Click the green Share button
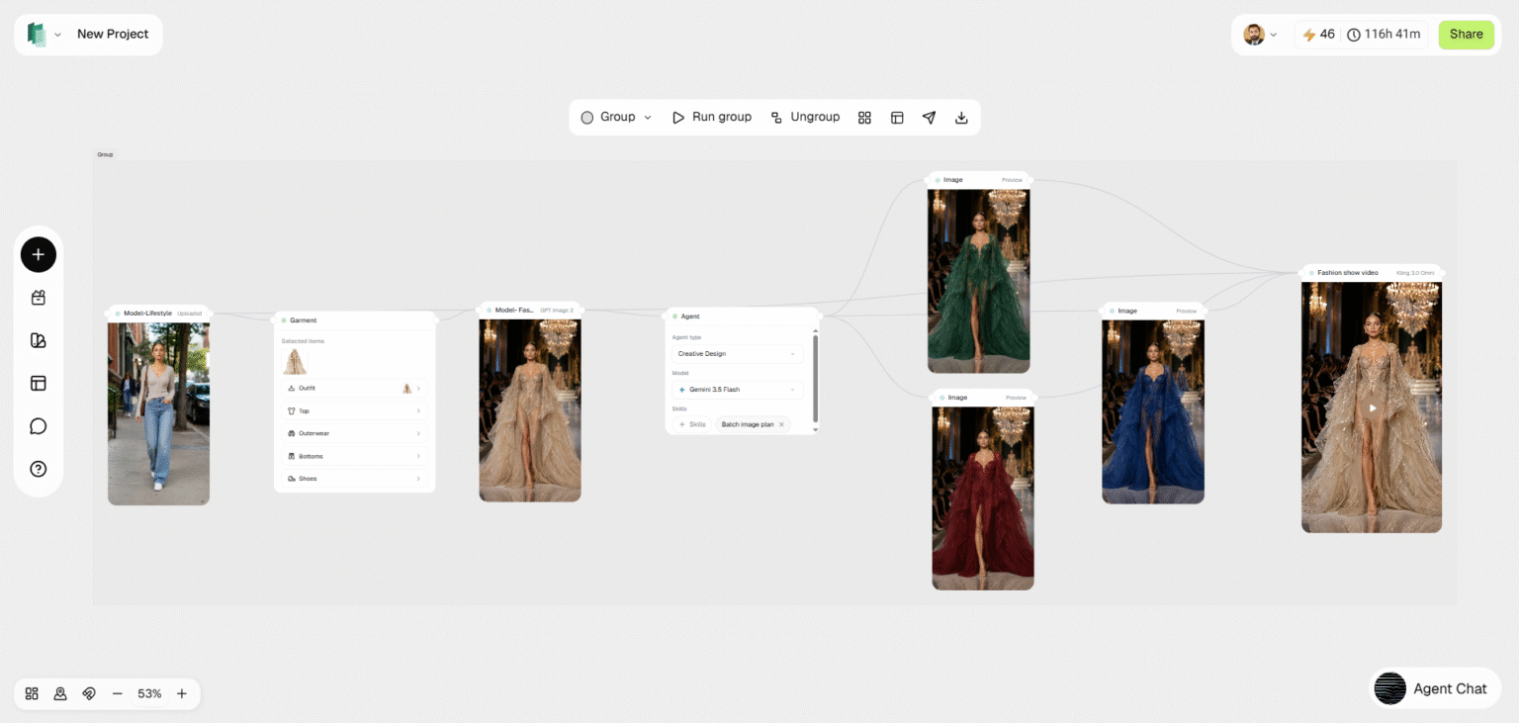The height and width of the screenshot is (723, 1519). click(x=1466, y=35)
